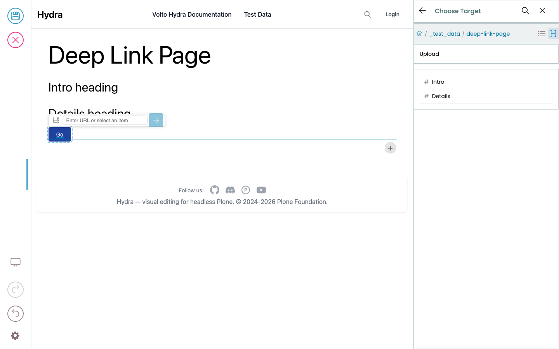
Task: Toggle the headings (H) view in Choose Target
Action: [553, 34]
